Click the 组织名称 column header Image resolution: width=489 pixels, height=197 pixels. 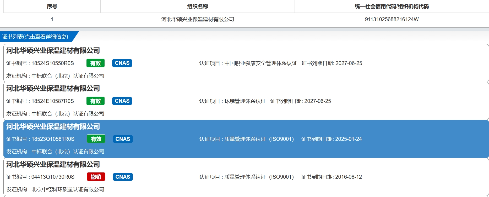pyautogui.click(x=198, y=6)
